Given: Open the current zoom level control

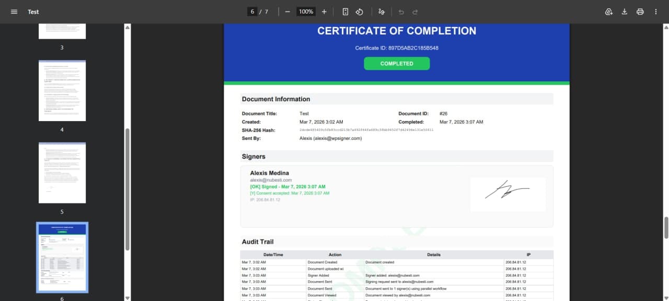Looking at the screenshot, I should click(306, 11).
